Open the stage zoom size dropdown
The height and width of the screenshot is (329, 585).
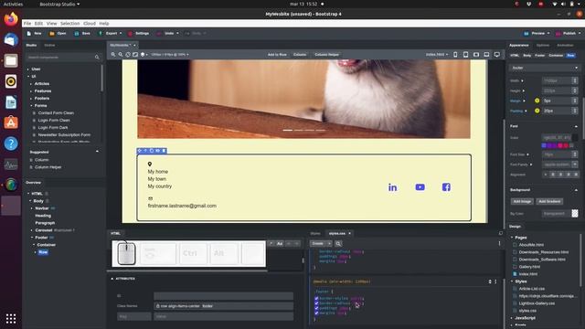pos(170,55)
